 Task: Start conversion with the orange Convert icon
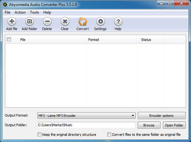[x=83, y=22]
